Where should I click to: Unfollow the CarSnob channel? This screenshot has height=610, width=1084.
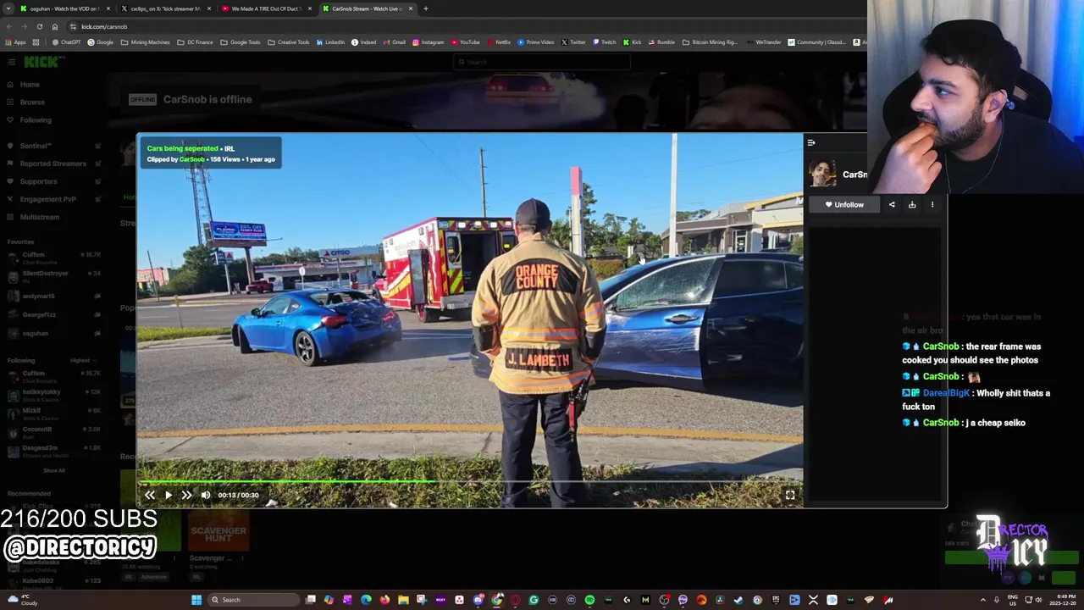pos(844,204)
